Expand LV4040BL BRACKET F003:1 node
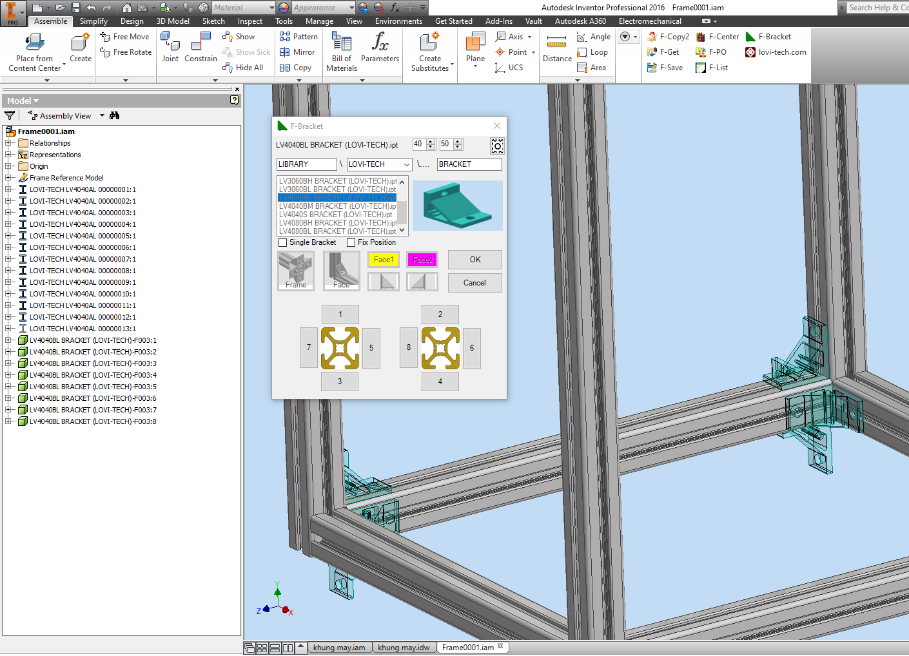The image size is (909, 656). click(9, 340)
